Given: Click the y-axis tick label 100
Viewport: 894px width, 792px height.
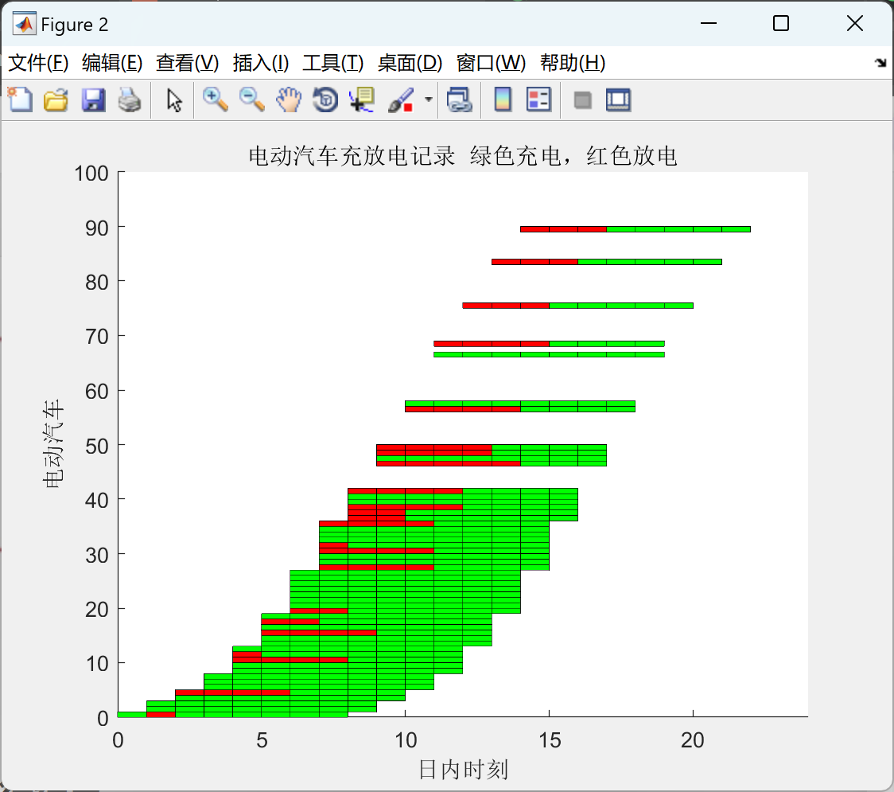Looking at the screenshot, I should point(91,174).
